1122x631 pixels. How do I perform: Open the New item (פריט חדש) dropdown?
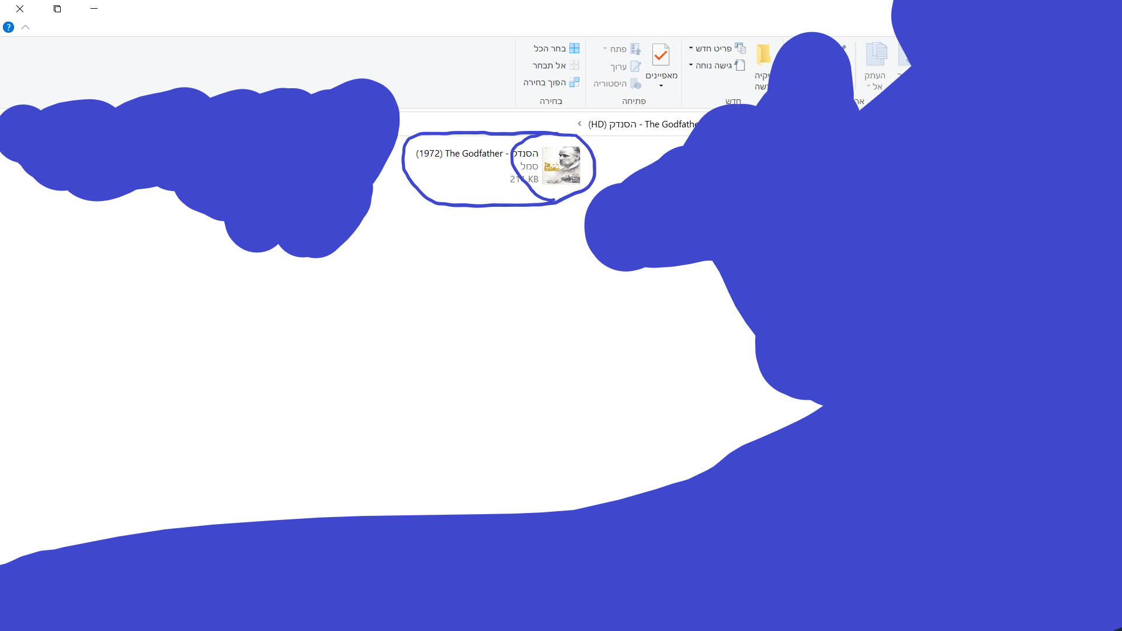(x=717, y=48)
